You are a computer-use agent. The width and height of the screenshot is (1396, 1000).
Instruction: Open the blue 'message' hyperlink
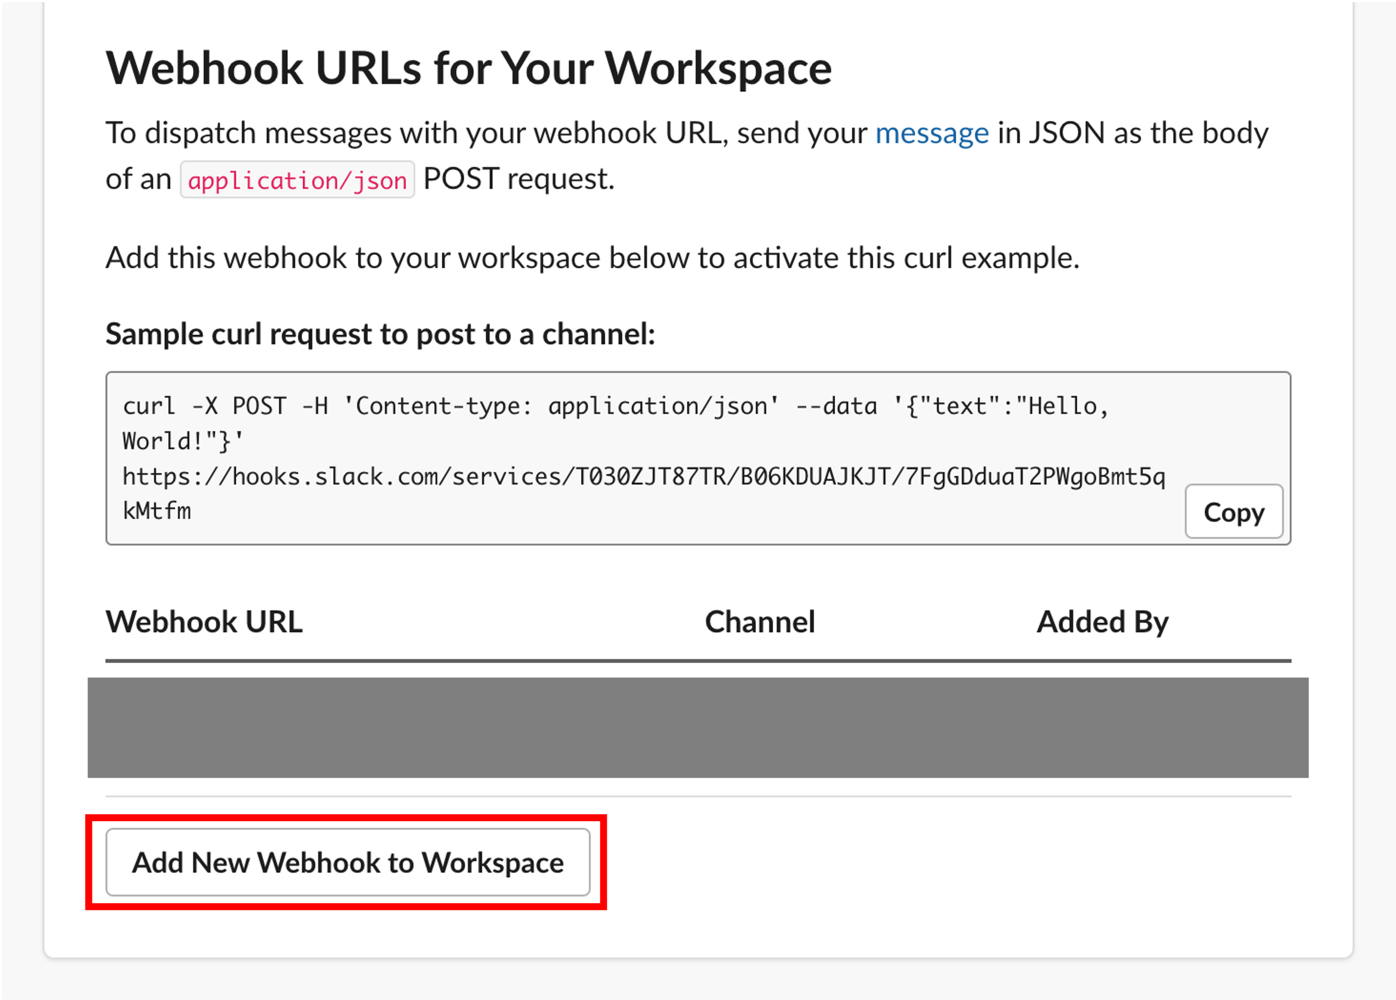931,134
